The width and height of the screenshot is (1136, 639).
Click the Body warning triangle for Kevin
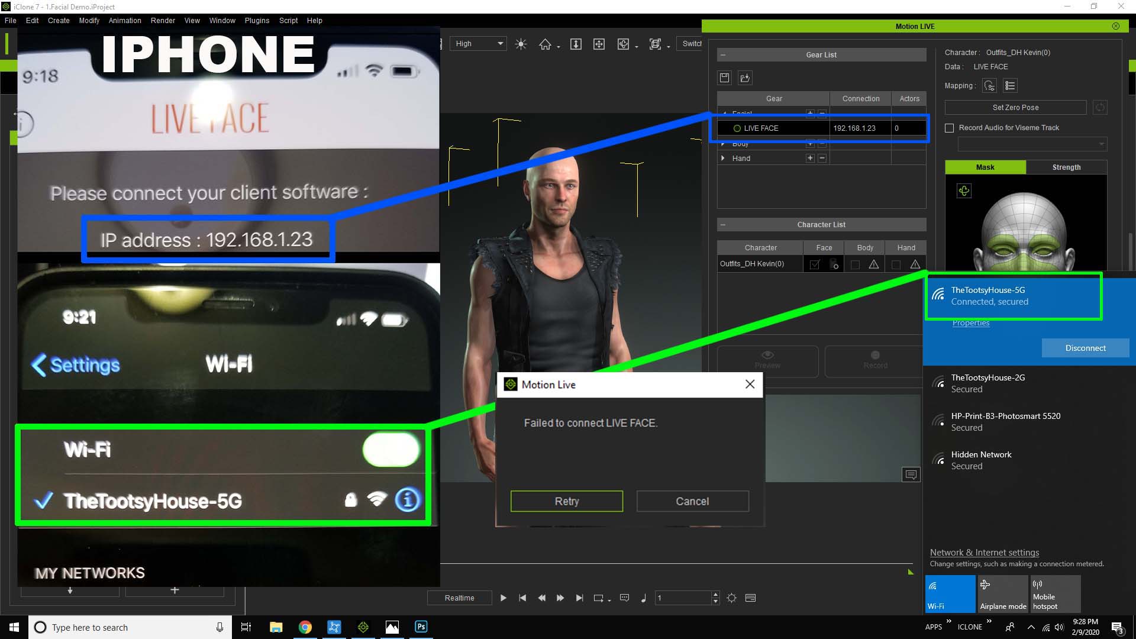coord(874,264)
